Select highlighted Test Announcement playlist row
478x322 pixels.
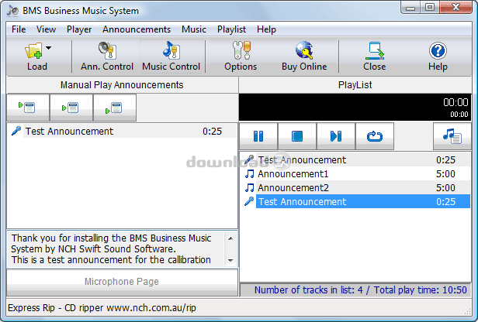coord(355,201)
